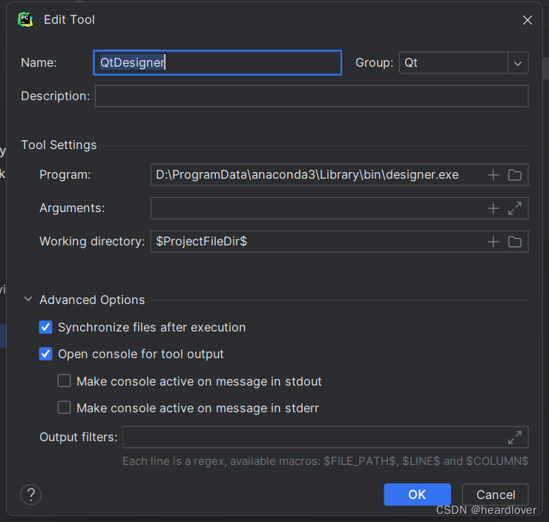Viewport: 549px width, 522px height.
Task: Click the Tool Settings section label
Action: (x=59, y=145)
